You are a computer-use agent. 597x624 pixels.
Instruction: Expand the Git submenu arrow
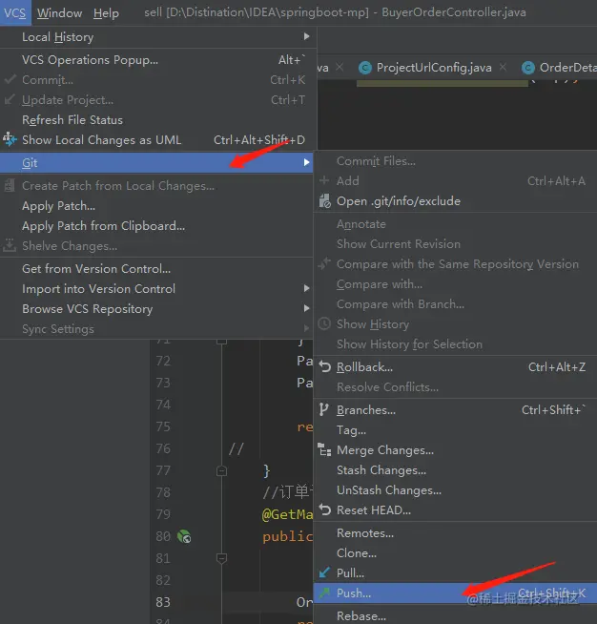pos(306,162)
